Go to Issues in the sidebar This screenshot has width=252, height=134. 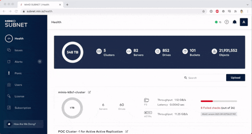click(x=18, y=50)
